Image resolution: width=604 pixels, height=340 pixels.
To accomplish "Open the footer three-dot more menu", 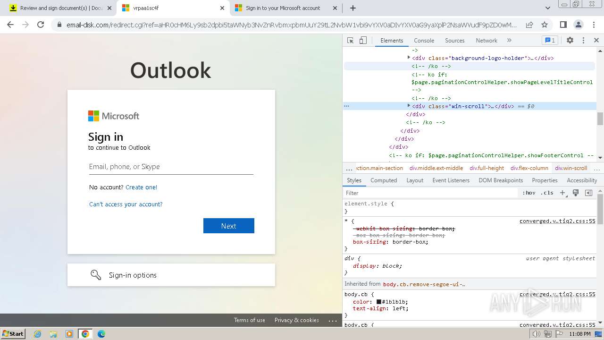I will point(333,320).
